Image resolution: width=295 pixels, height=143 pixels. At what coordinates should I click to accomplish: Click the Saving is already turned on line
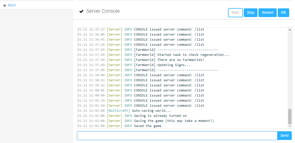click(x=160, y=116)
